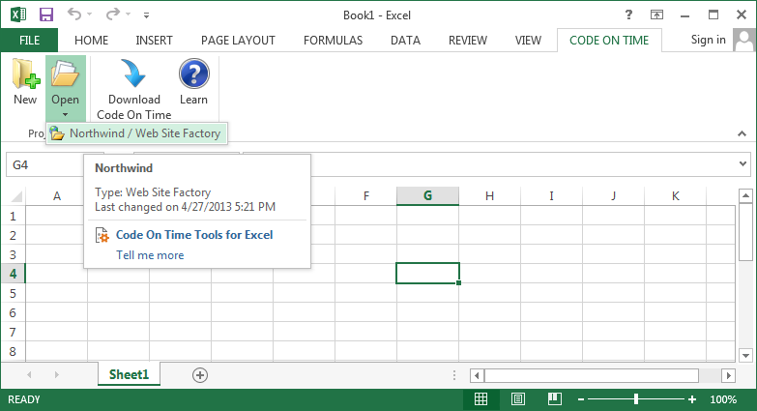Image resolution: width=757 pixels, height=411 pixels.
Task: Open Customize Quick Access Toolbar dropdown
Action: 146,15
